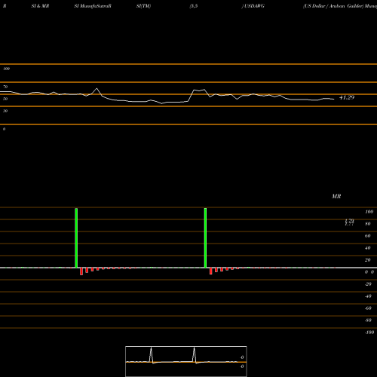The height and width of the screenshot is (377, 377).
Task: Click the largest red bar after first green spike
Action: point(81,271)
